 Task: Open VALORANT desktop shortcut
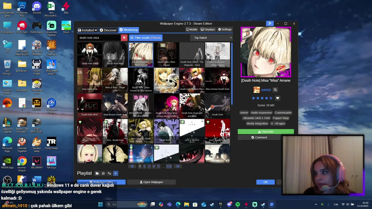[37, 163]
